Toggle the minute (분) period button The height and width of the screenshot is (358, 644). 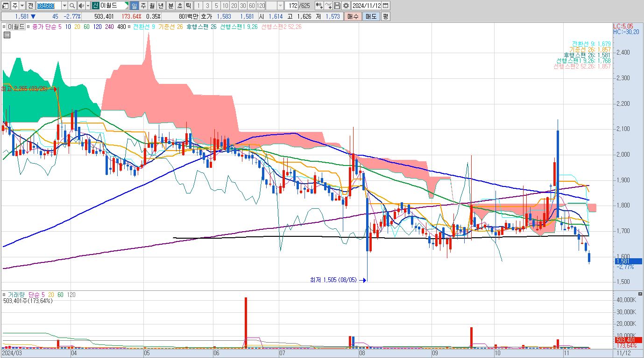coord(170,6)
